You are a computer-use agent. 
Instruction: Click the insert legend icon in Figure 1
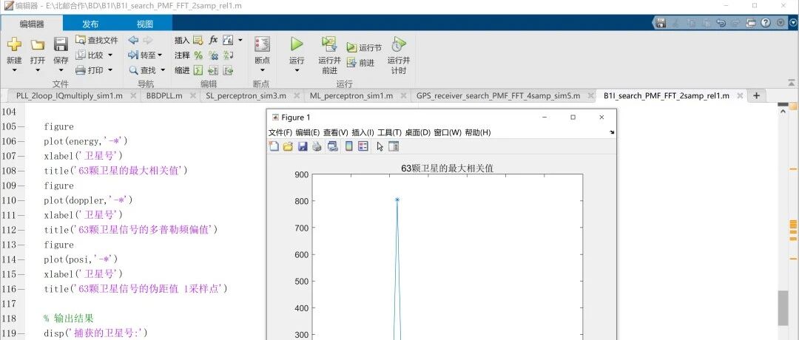pos(363,146)
